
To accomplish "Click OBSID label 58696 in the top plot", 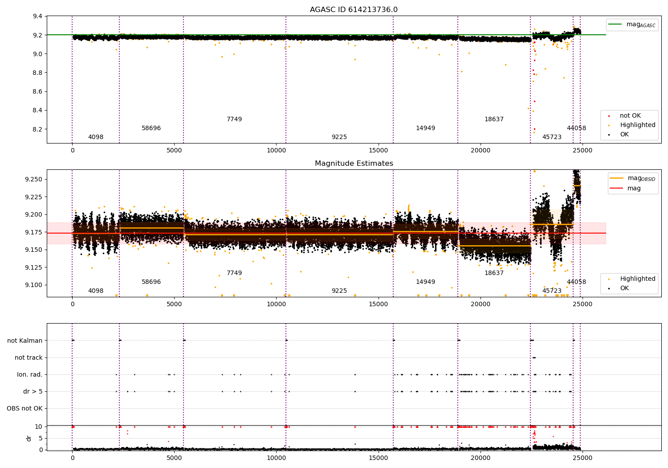I will point(151,128).
